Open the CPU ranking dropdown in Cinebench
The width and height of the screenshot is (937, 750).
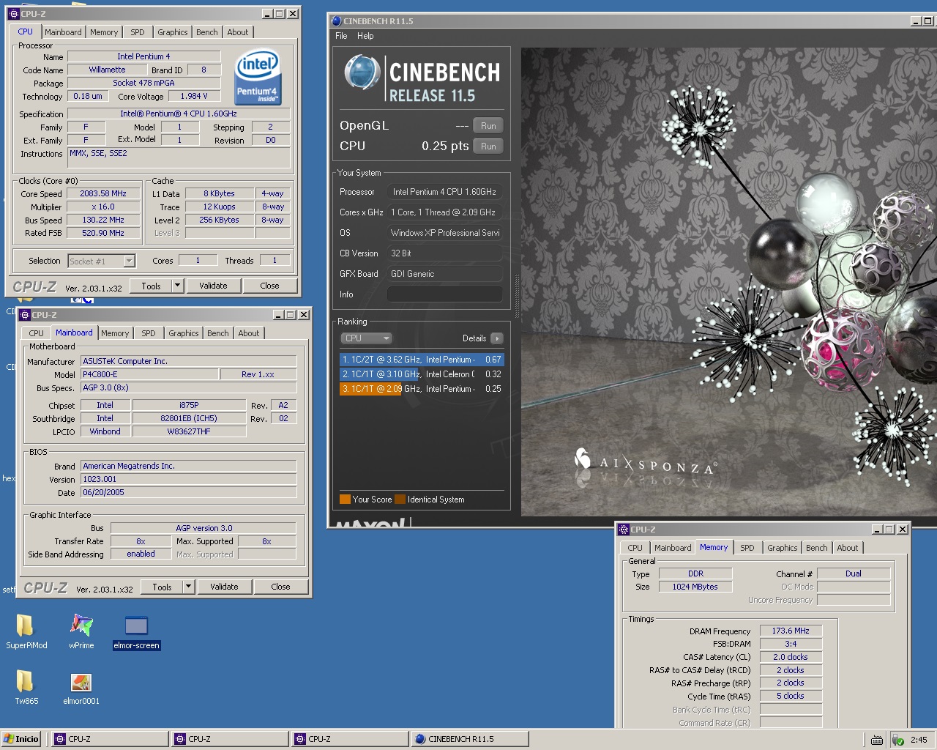coord(367,338)
